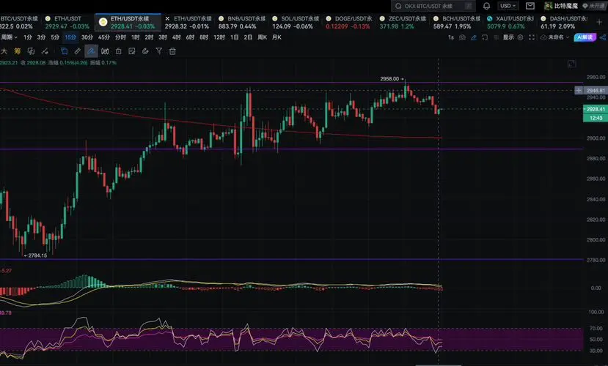Click the AI解读 button
Image resolution: width=608 pixels, height=366 pixels.
[x=585, y=37]
